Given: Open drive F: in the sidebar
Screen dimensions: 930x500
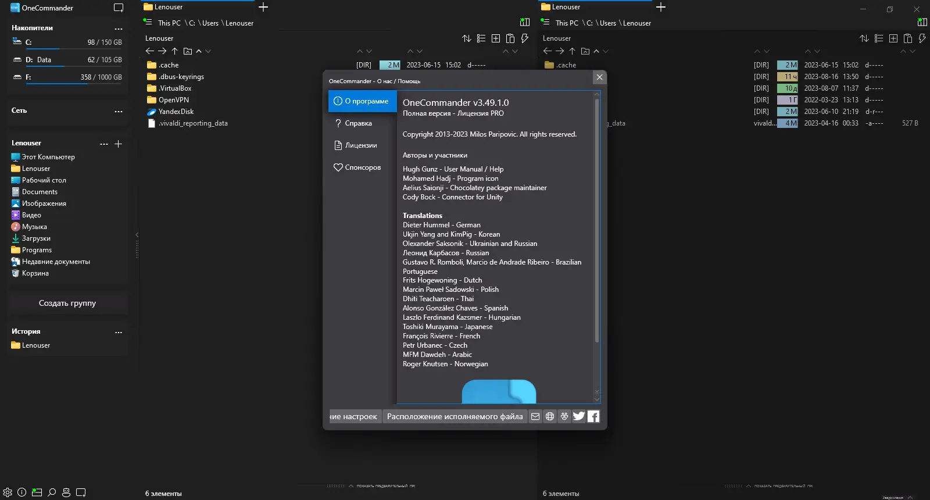Looking at the screenshot, I should [x=67, y=78].
